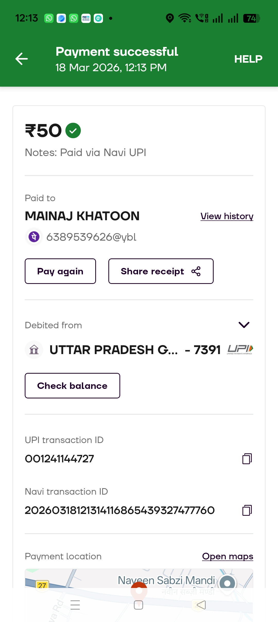Copy the Navi transaction ID
Screen dimensions: 278x622
pyautogui.click(x=247, y=510)
